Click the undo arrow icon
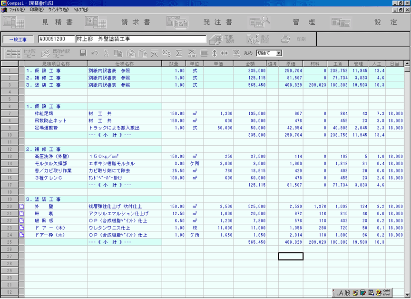Image resolution: width=411 pixels, height=299 pixels. coord(95,53)
